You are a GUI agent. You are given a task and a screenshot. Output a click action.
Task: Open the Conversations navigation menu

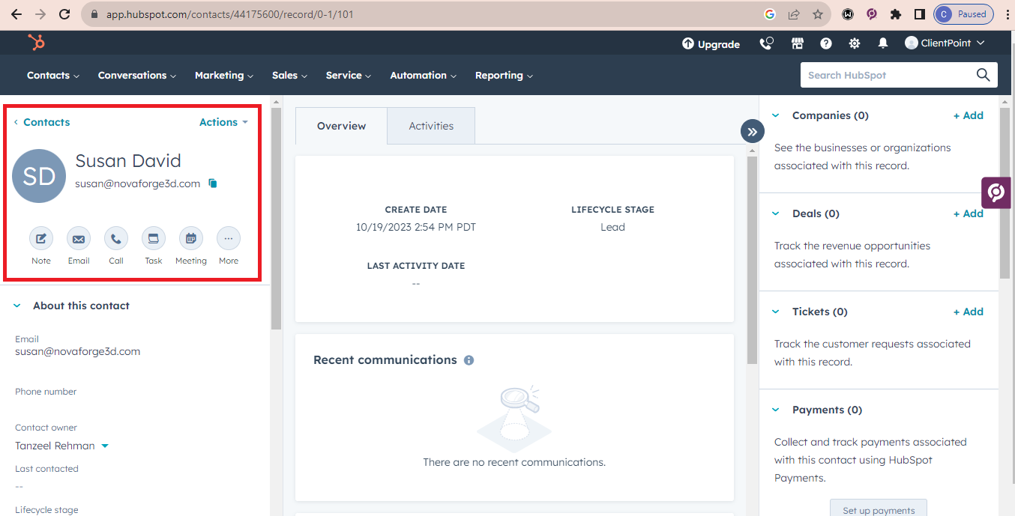point(137,75)
